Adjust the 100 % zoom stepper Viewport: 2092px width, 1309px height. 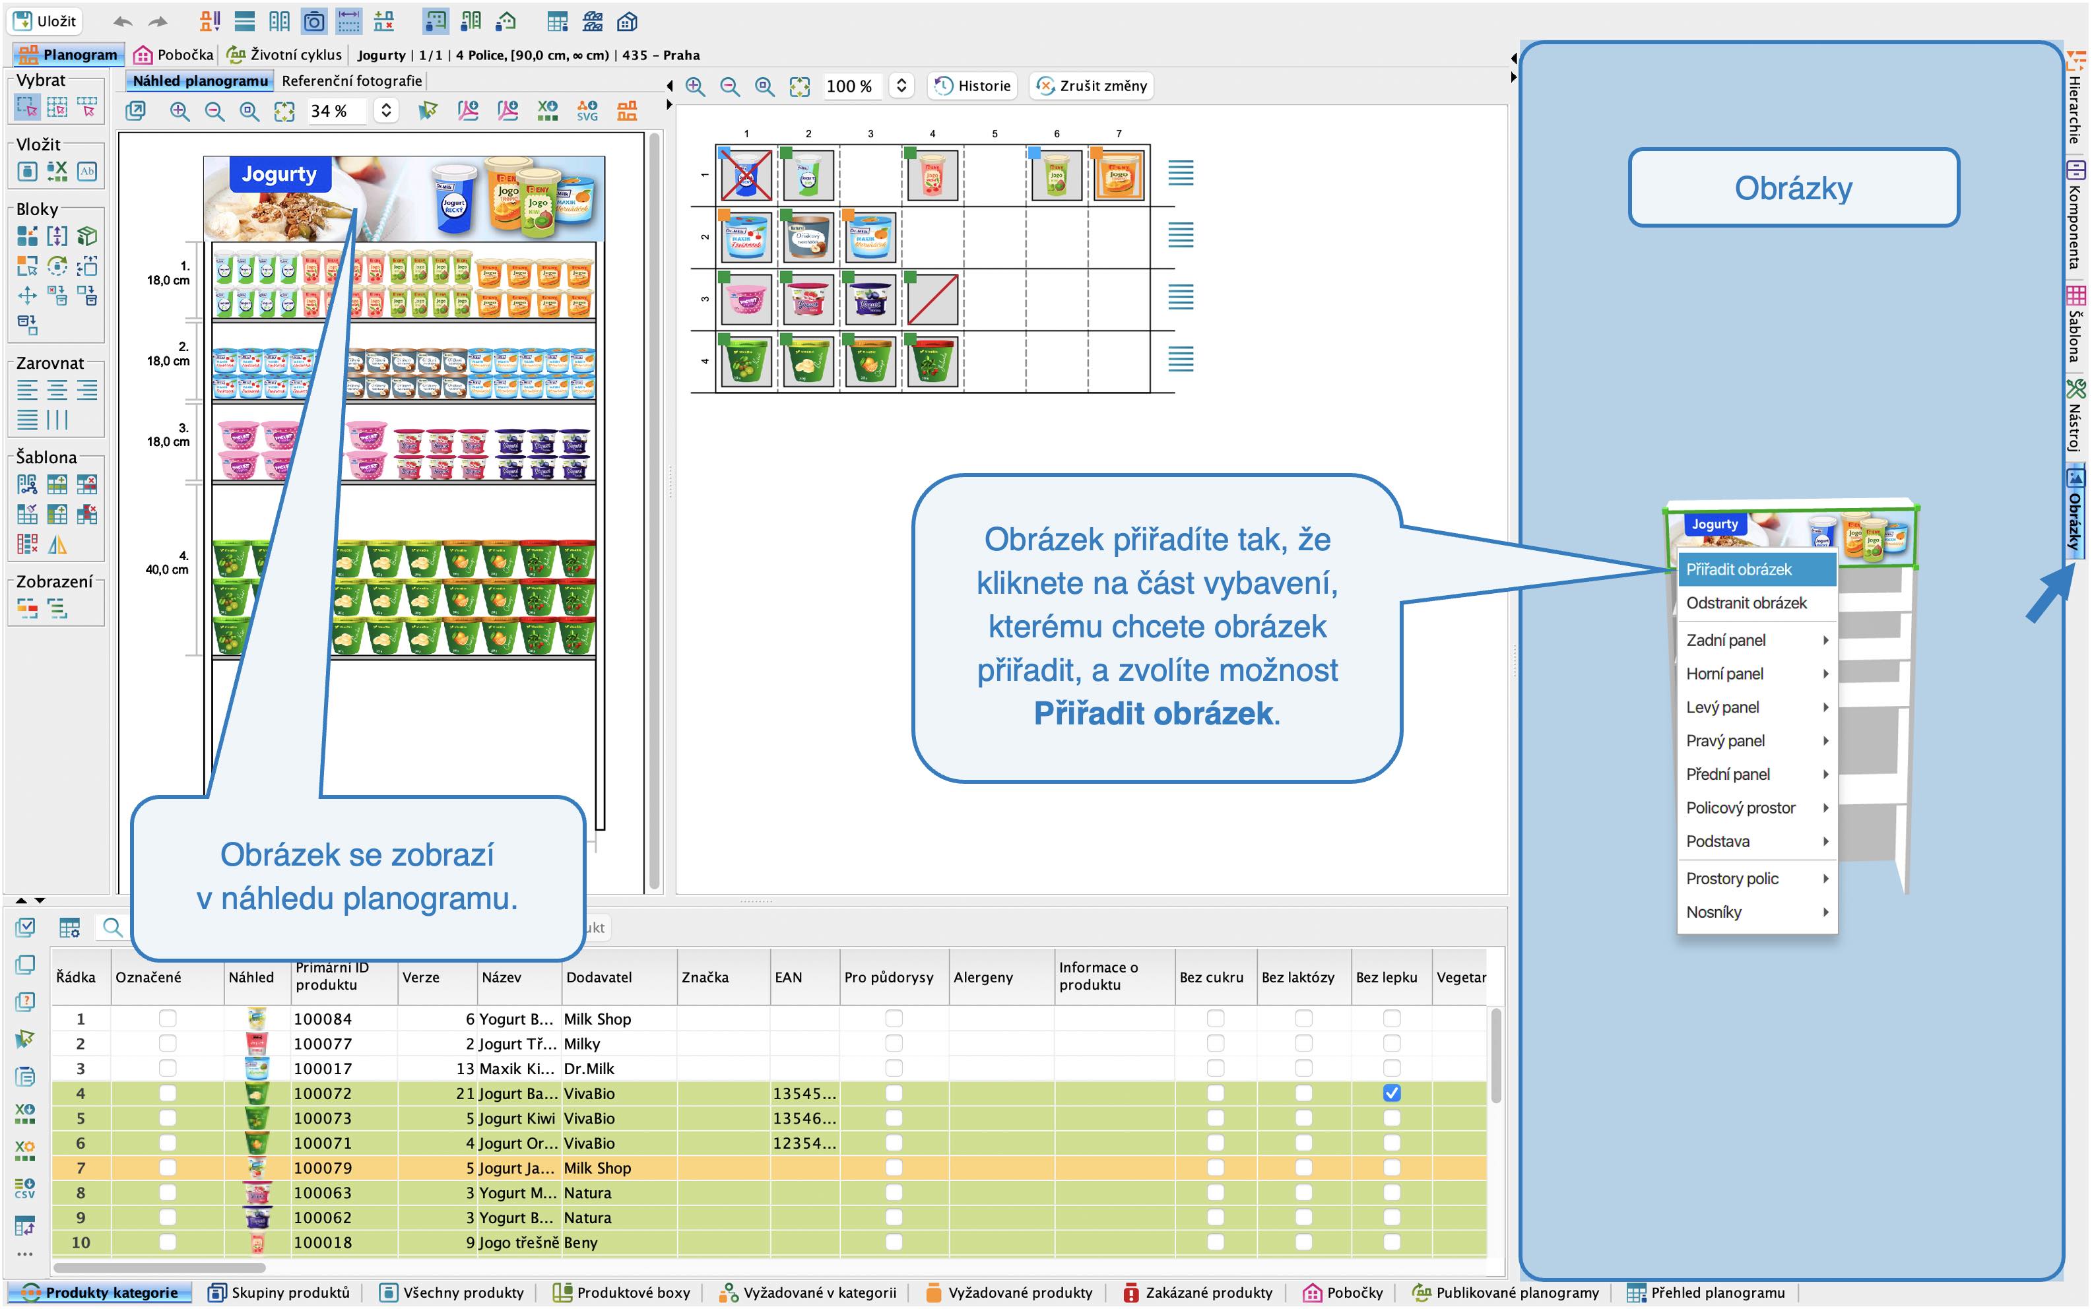pyautogui.click(x=901, y=85)
